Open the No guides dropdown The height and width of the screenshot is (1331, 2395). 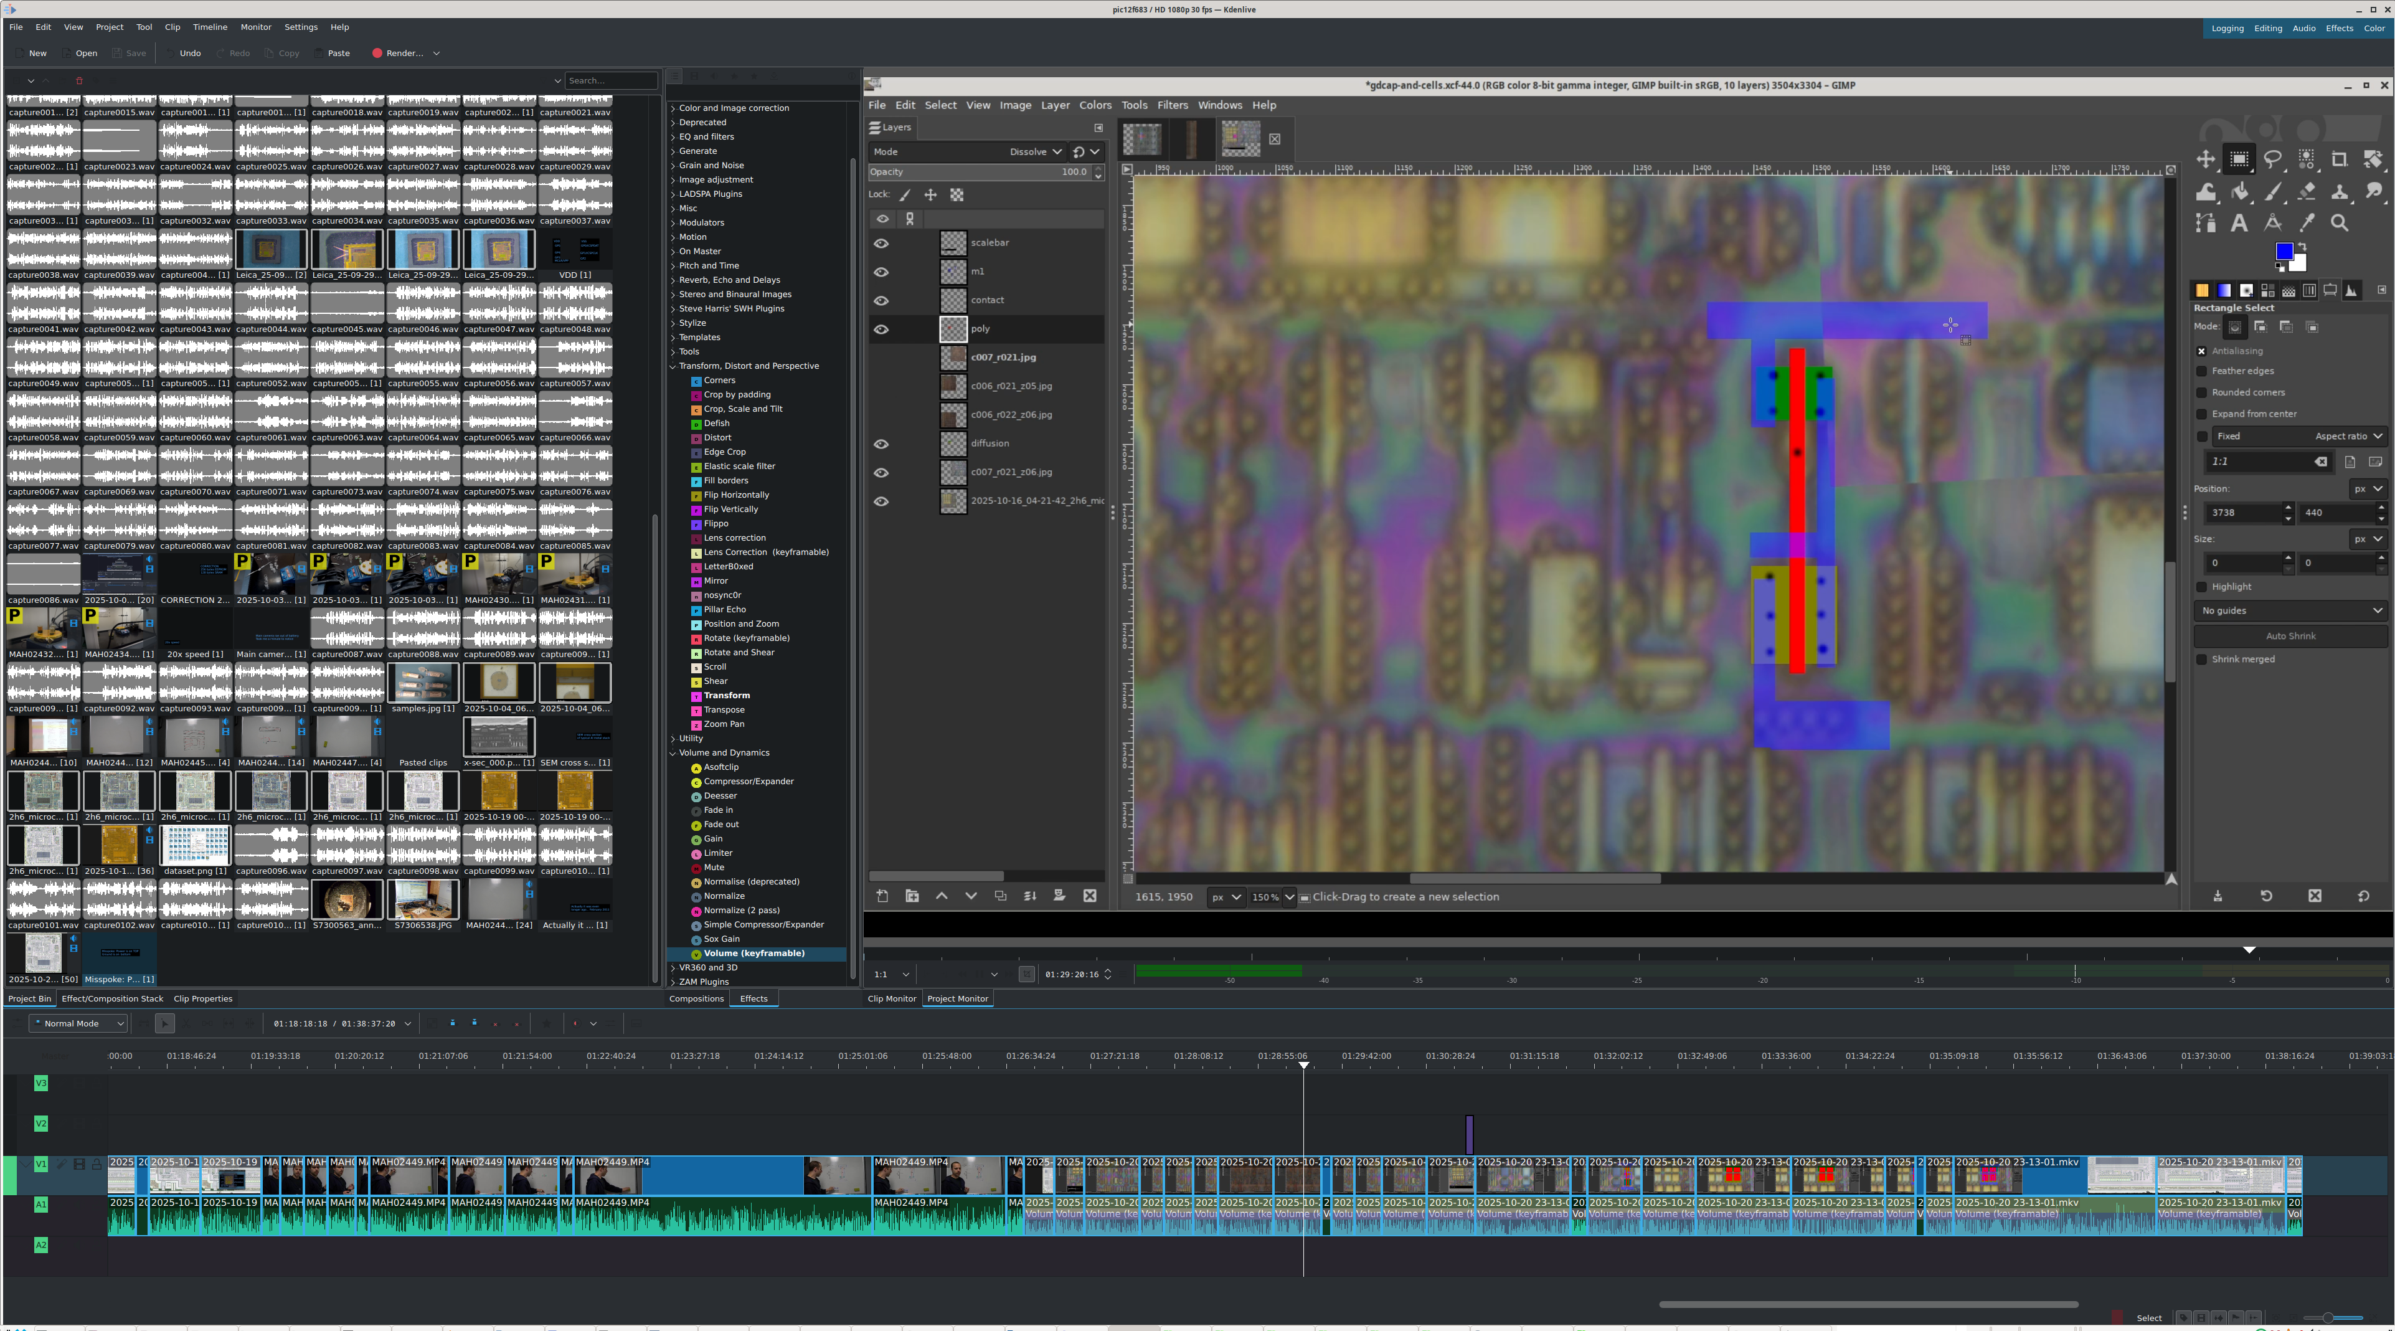[x=2291, y=611]
